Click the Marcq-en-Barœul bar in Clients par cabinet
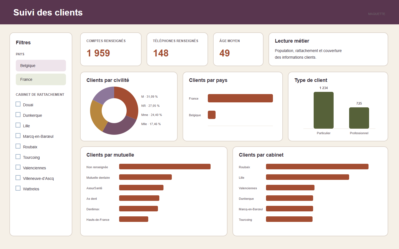This screenshot has width=399, height=249. pyautogui.click(x=290, y=209)
